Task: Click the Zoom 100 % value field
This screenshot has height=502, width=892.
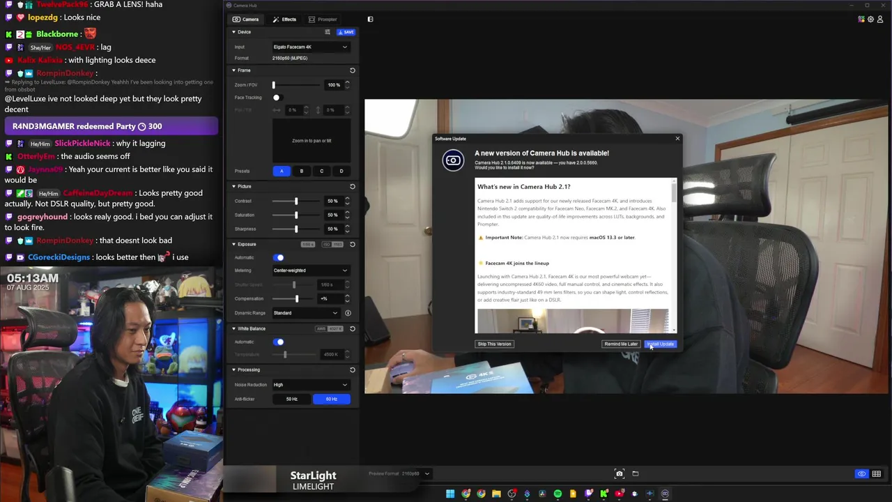Action: click(334, 85)
